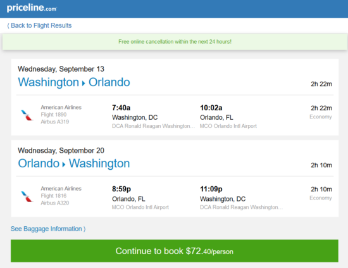Click American Airlines logo for Flight 1816
Viewport: 348px width, 268px height.
[27, 196]
